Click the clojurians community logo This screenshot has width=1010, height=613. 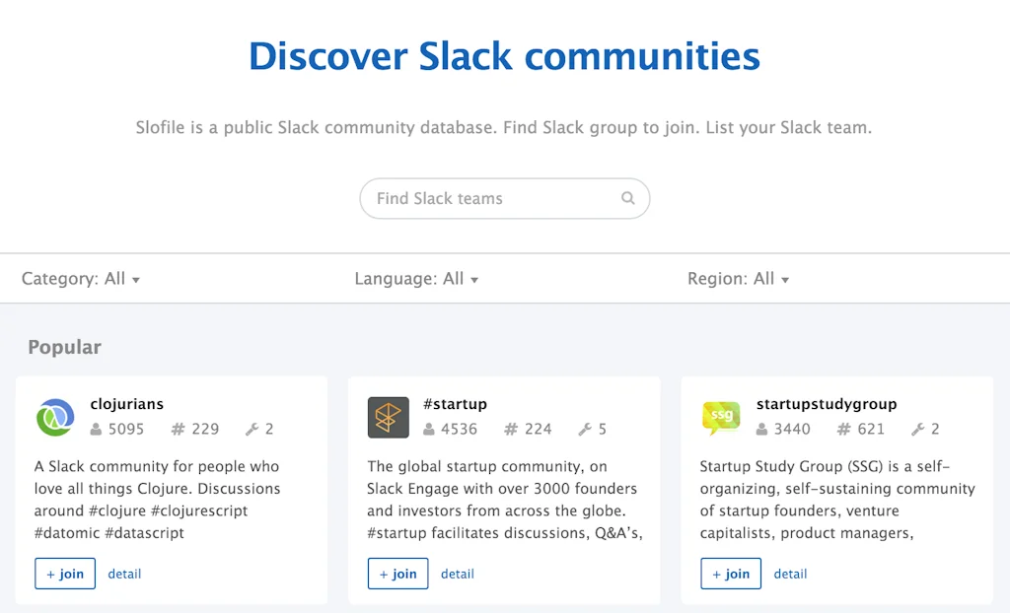click(x=55, y=417)
